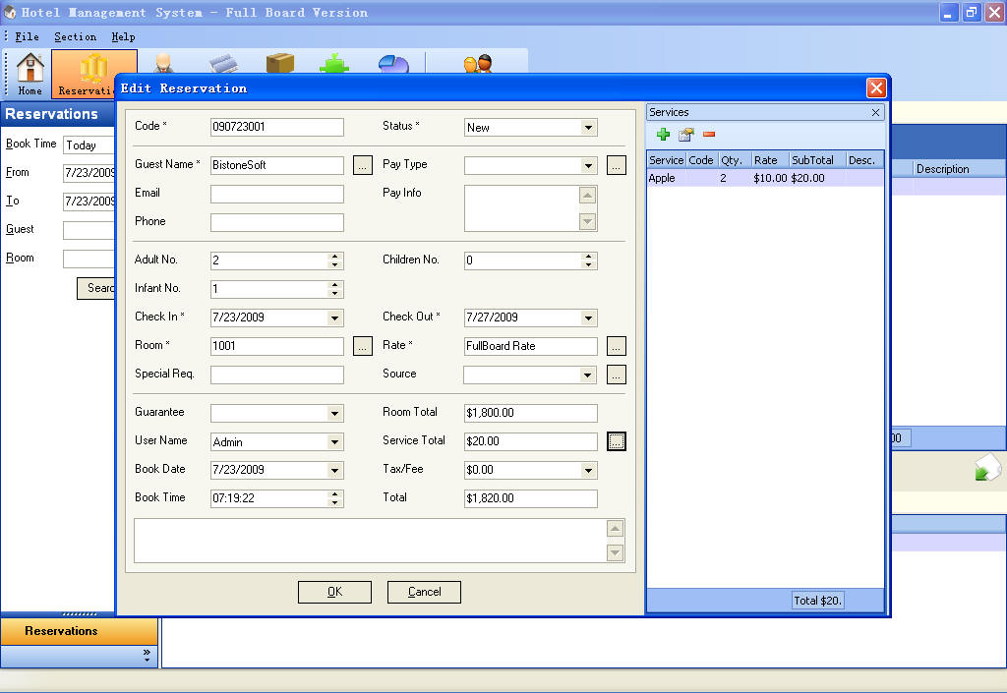
Task: Click the Email input field
Action: point(277,195)
